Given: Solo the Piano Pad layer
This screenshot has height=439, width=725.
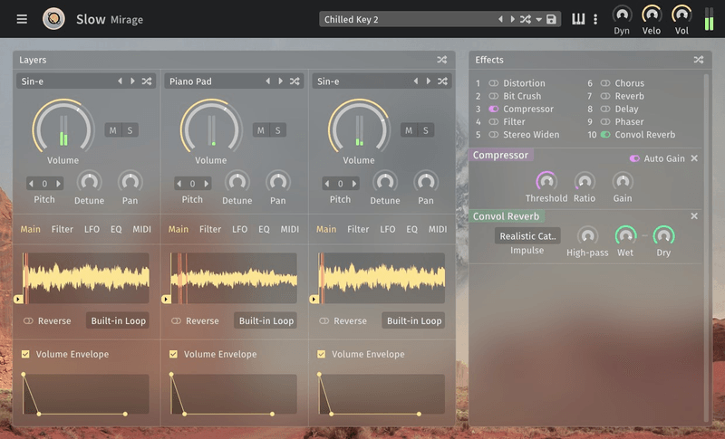Looking at the screenshot, I should coord(278,130).
